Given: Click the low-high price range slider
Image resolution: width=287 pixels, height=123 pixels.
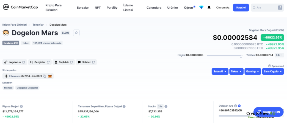Looking at the screenshot, I should (x=225, y=55).
